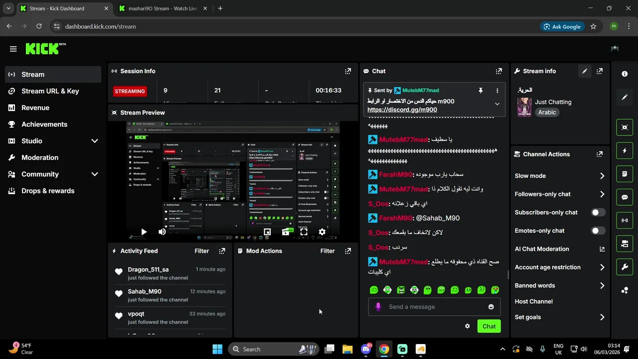Click the info icon in right rail
This screenshot has height=359, width=638.
pyautogui.click(x=625, y=74)
